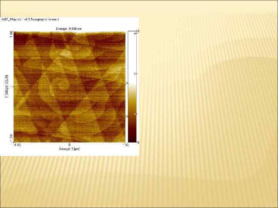Click the '2' value on color scale

[x=135, y=74]
